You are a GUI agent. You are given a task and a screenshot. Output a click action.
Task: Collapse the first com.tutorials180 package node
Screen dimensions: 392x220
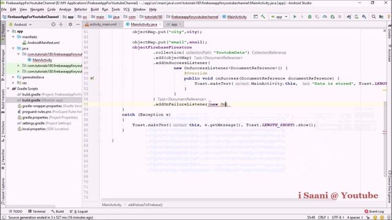(x=18, y=54)
